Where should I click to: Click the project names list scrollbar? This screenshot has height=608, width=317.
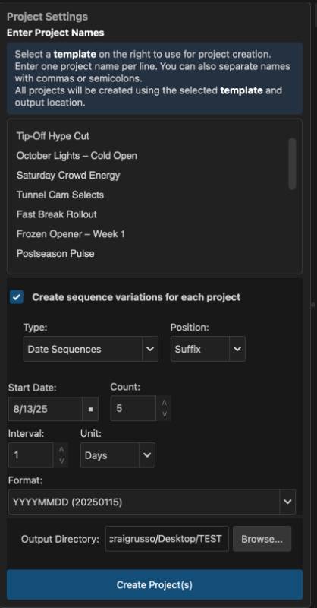[x=292, y=163]
